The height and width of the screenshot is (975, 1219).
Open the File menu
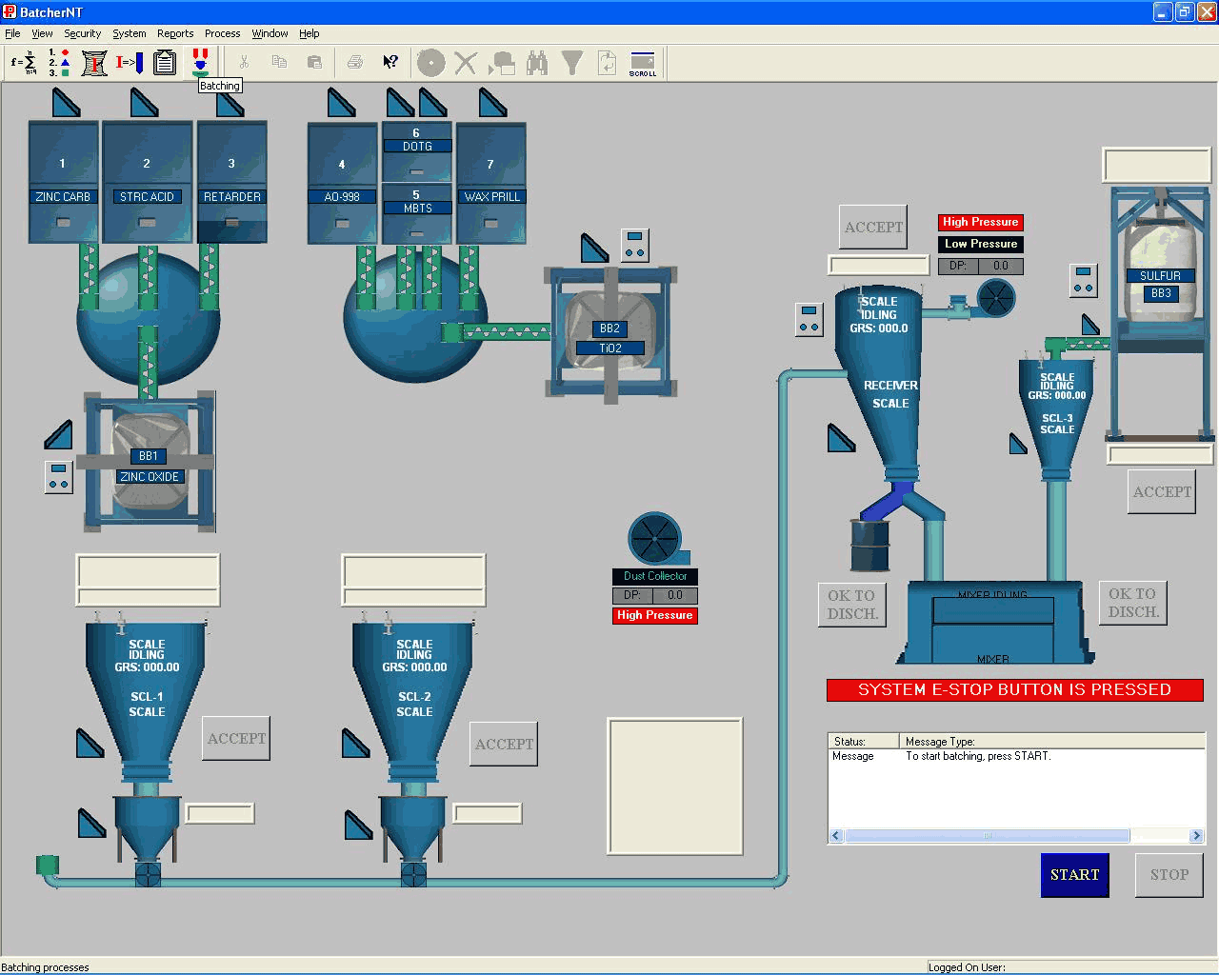pyautogui.click(x=12, y=33)
